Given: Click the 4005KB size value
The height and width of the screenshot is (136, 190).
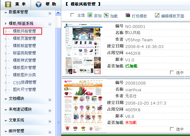Looking at the screenshot, I should tap(133, 110).
